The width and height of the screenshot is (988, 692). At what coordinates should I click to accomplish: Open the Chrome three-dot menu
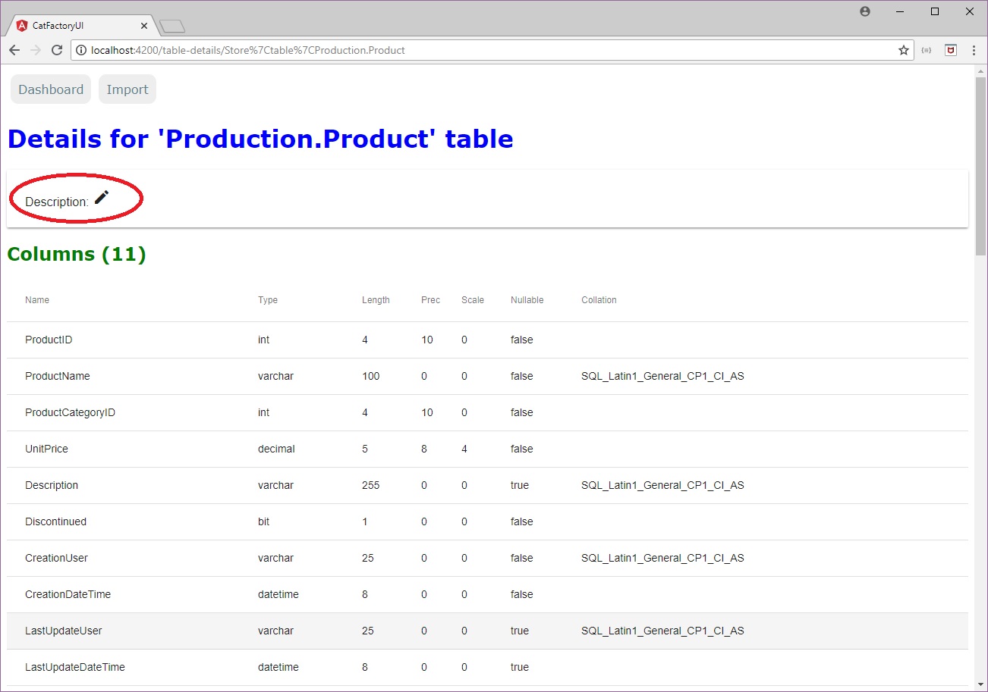[x=973, y=50]
